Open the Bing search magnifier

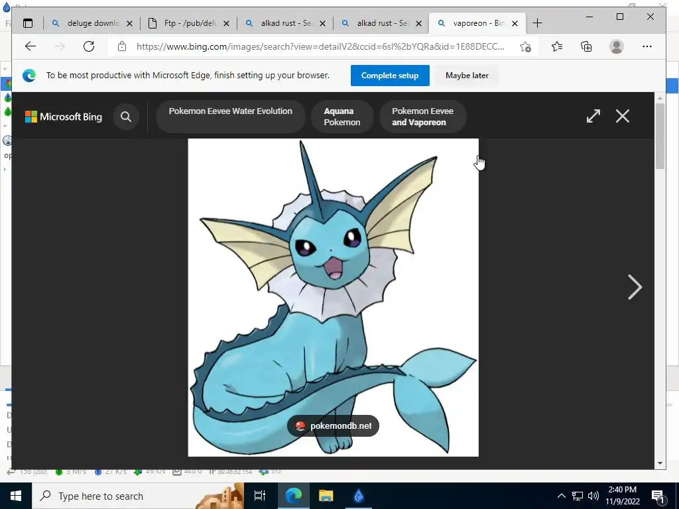(x=126, y=117)
